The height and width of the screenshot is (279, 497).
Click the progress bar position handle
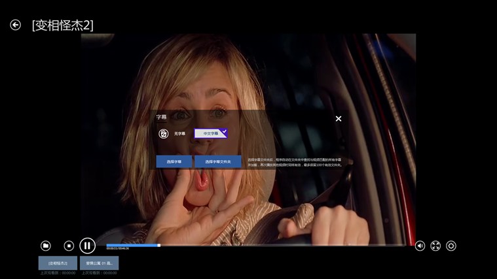pos(158,245)
